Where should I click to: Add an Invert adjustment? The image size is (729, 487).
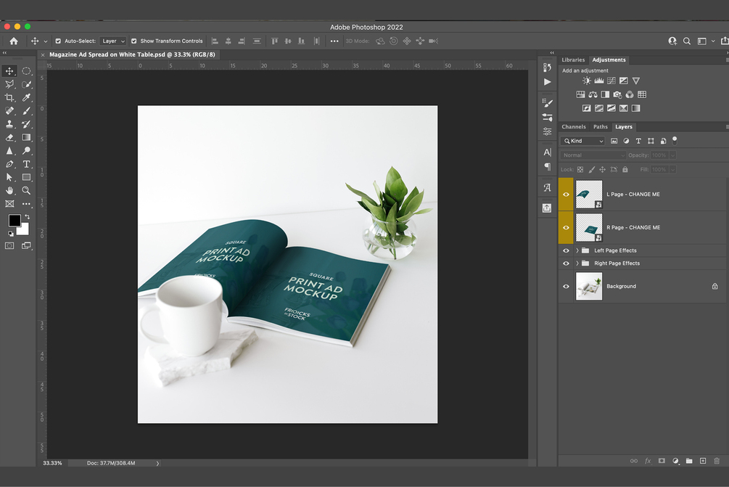pyautogui.click(x=587, y=108)
